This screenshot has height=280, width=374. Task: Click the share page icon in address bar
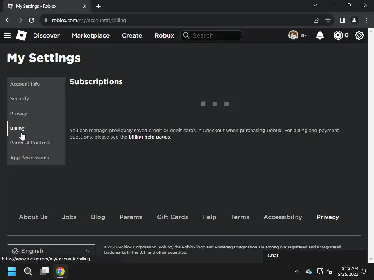(316, 20)
